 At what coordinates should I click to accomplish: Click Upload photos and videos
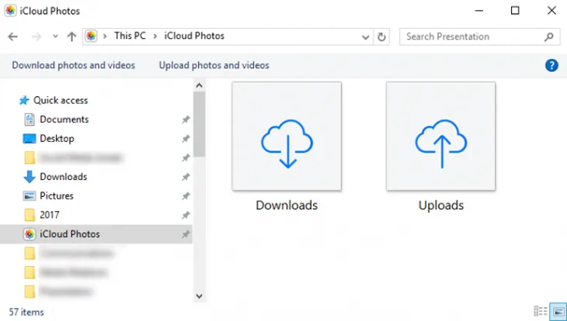214,65
